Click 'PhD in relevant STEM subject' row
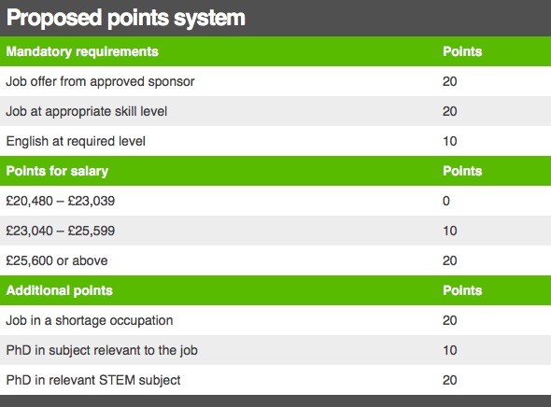This screenshot has width=551, height=407. [275, 380]
